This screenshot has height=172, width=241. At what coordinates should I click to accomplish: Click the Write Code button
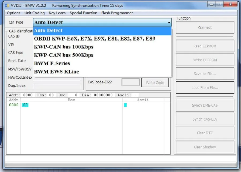(x=155, y=83)
